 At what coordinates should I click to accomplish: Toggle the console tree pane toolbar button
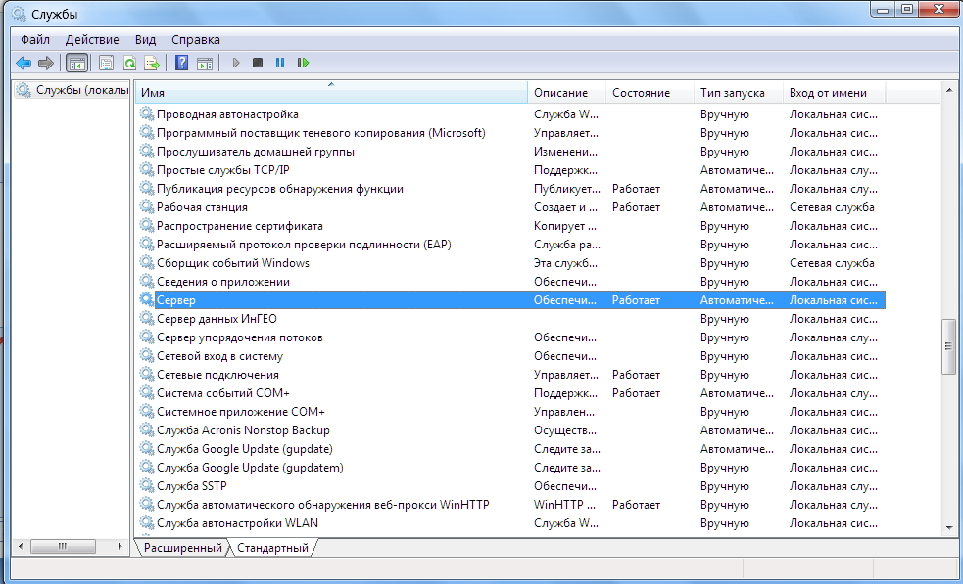click(x=76, y=63)
